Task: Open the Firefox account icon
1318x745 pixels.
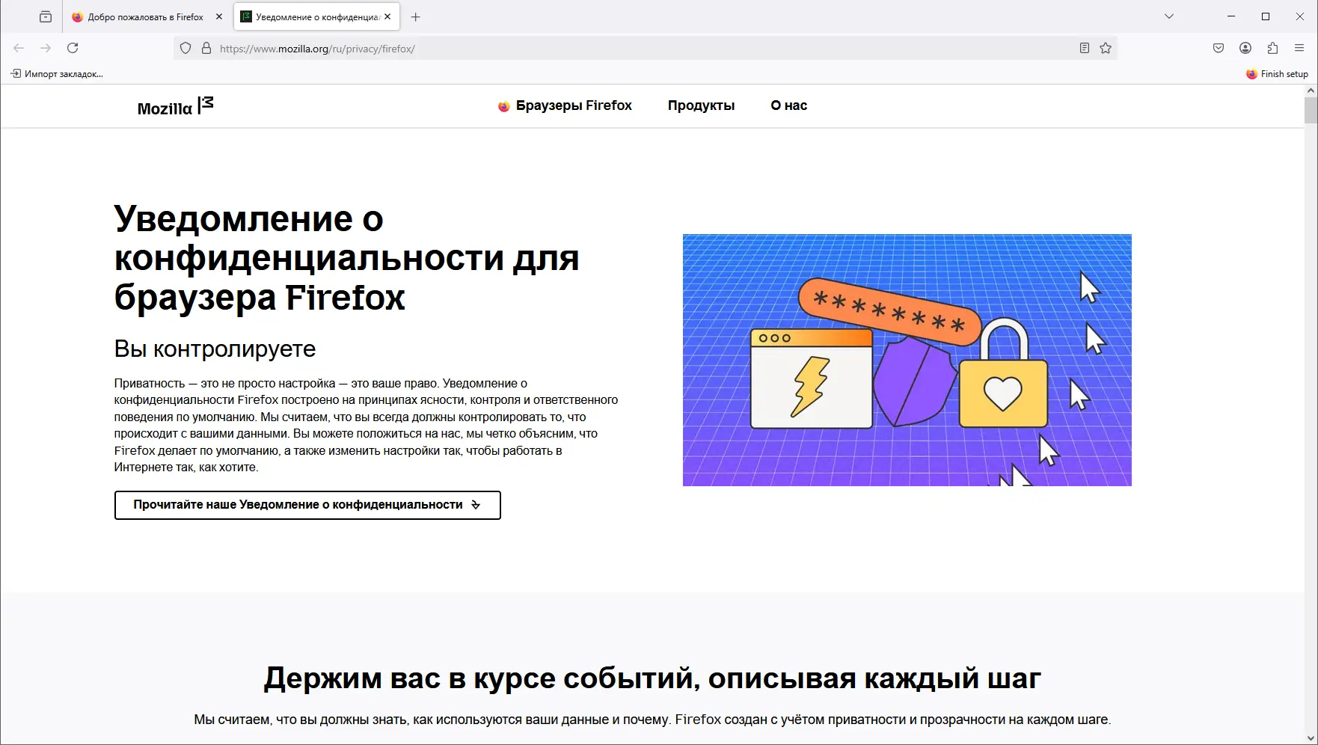Action: [x=1245, y=48]
